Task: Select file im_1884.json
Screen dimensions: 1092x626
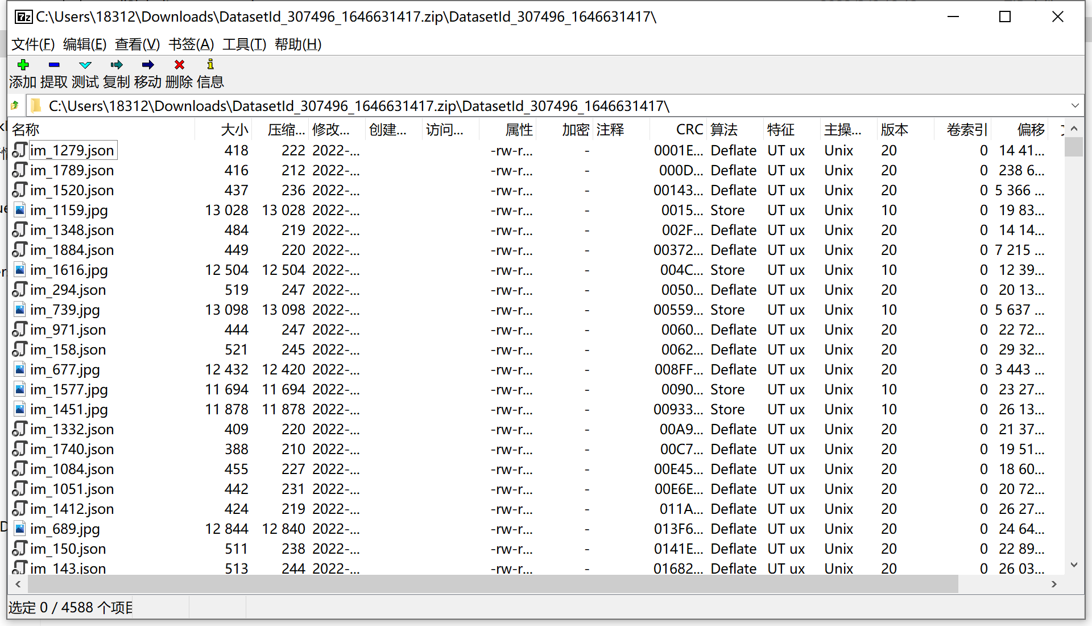Action: [72, 250]
